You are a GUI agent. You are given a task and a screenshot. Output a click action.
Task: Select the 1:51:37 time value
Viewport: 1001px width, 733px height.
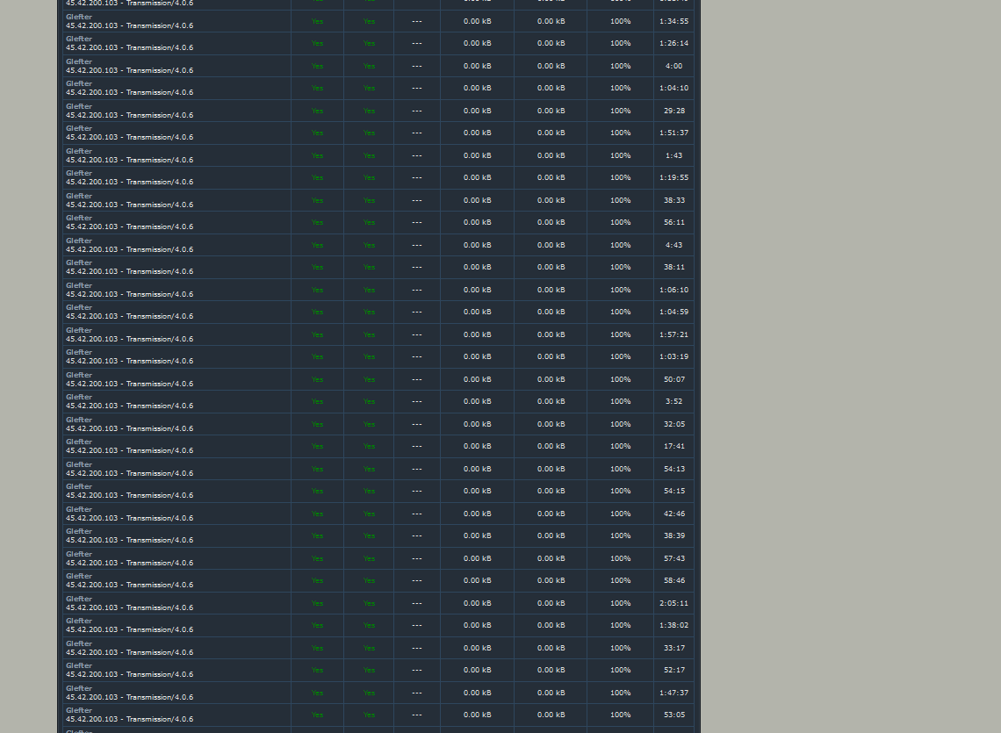tap(673, 133)
